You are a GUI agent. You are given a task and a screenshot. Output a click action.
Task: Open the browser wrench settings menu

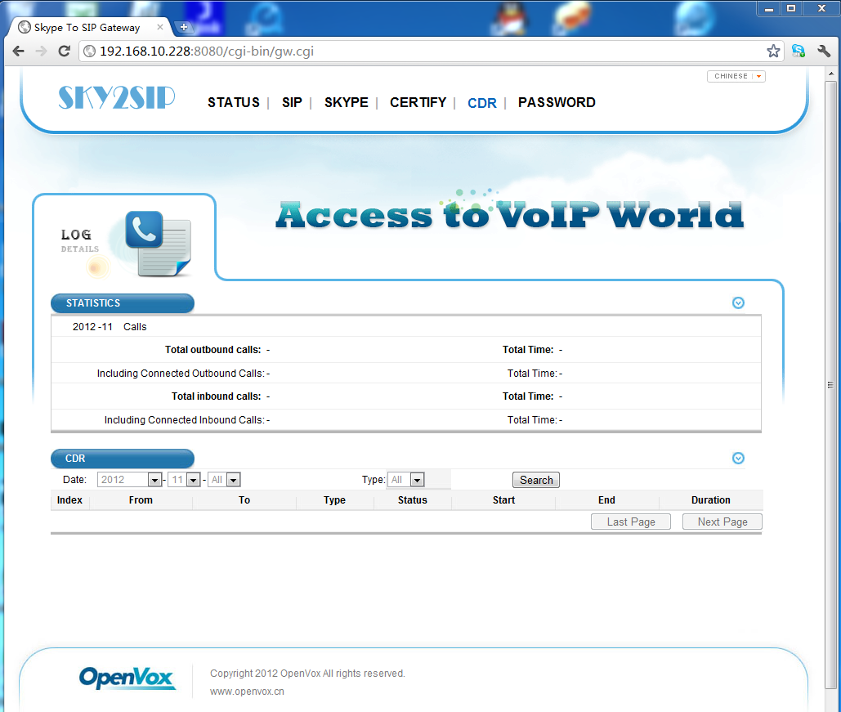click(824, 51)
